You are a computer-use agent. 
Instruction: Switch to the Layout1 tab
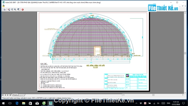click(x=21, y=95)
